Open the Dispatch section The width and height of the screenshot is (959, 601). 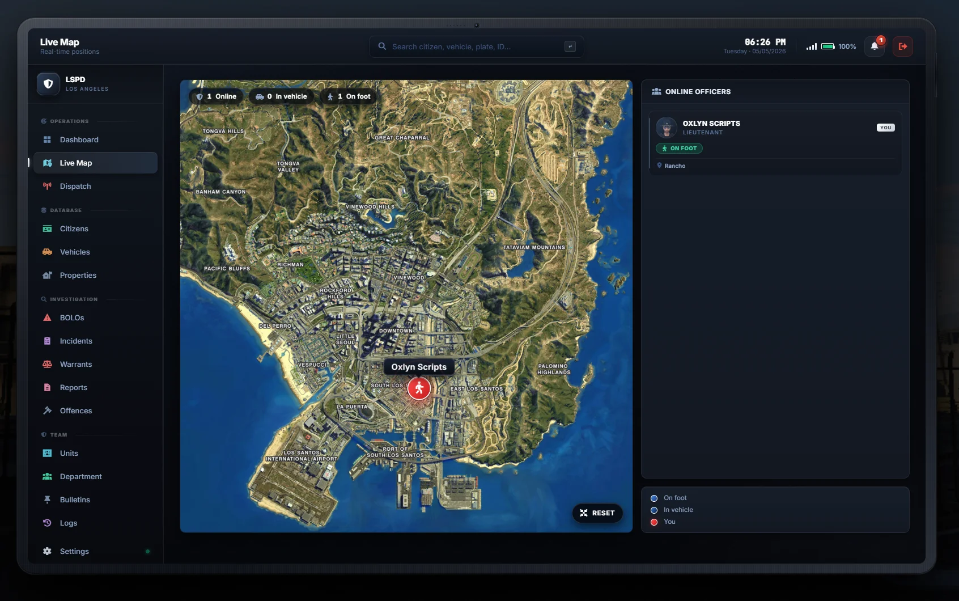click(95, 186)
